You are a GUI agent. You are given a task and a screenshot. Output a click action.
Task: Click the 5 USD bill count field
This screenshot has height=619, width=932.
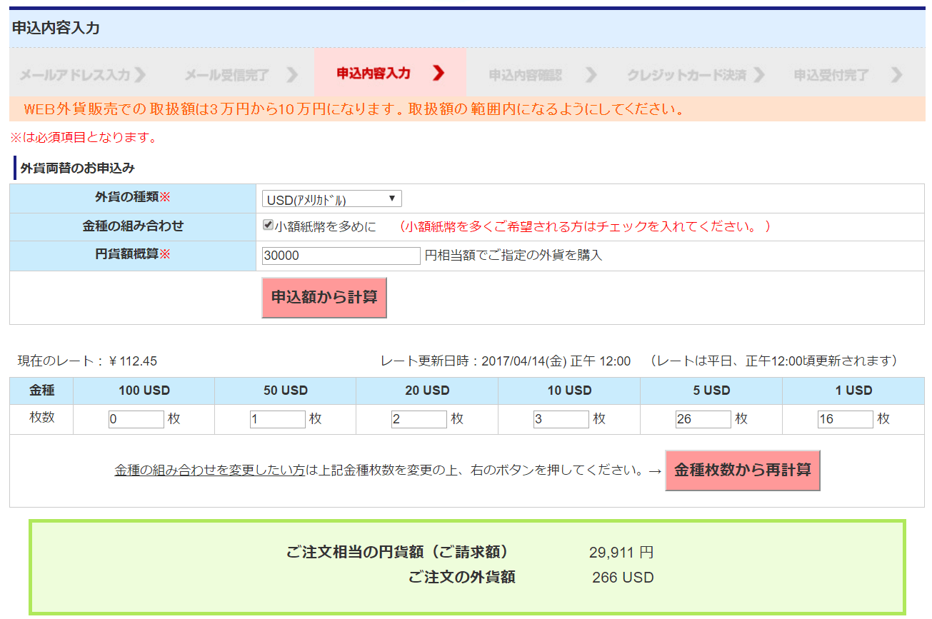703,419
